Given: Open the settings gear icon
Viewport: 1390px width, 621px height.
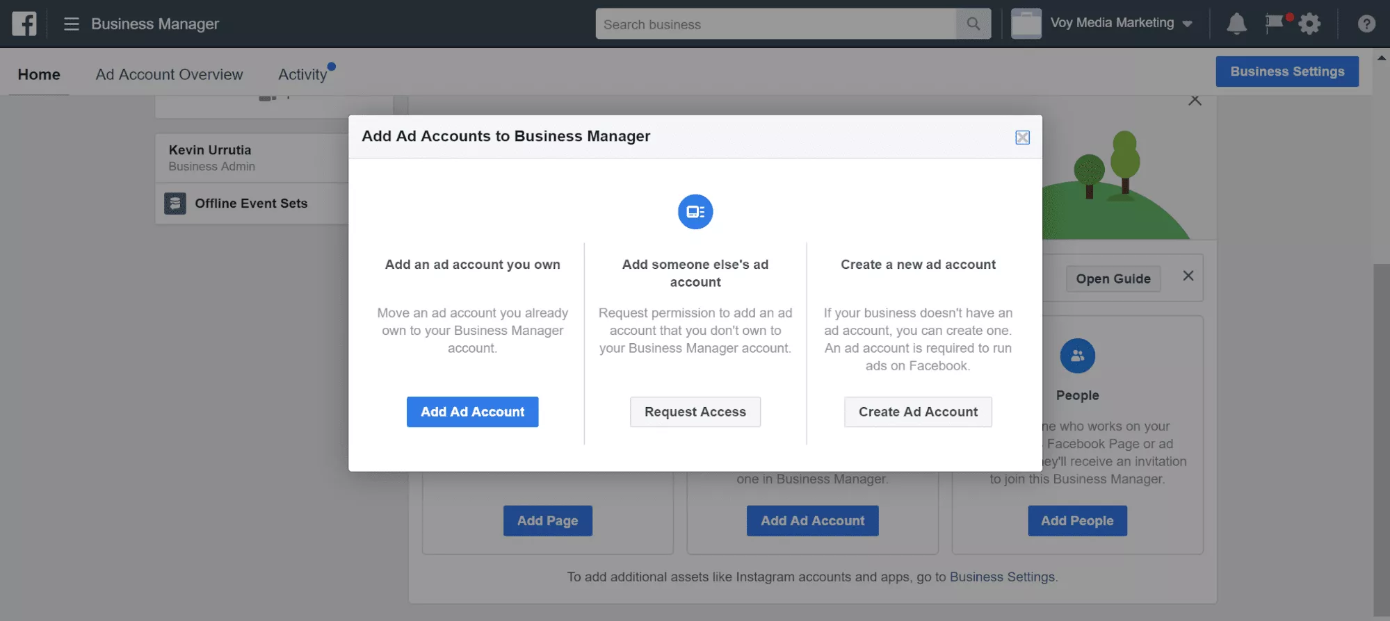Looking at the screenshot, I should (x=1309, y=24).
